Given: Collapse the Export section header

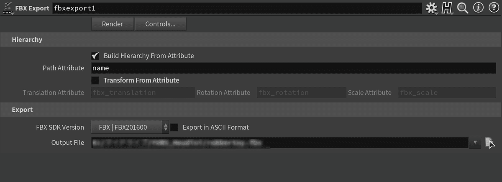Looking at the screenshot, I should [251, 110].
